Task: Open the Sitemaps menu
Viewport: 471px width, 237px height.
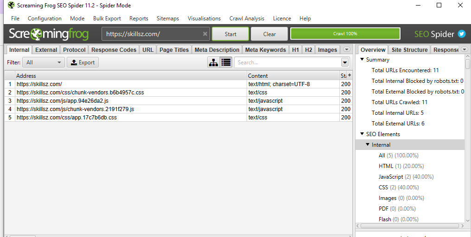Action: (x=168, y=19)
